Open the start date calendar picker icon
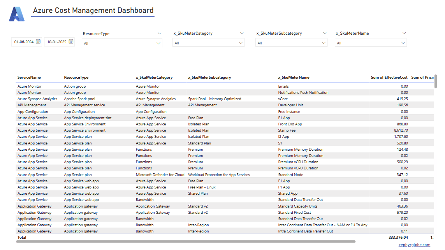The height and width of the screenshot is (250, 445). click(38, 41)
